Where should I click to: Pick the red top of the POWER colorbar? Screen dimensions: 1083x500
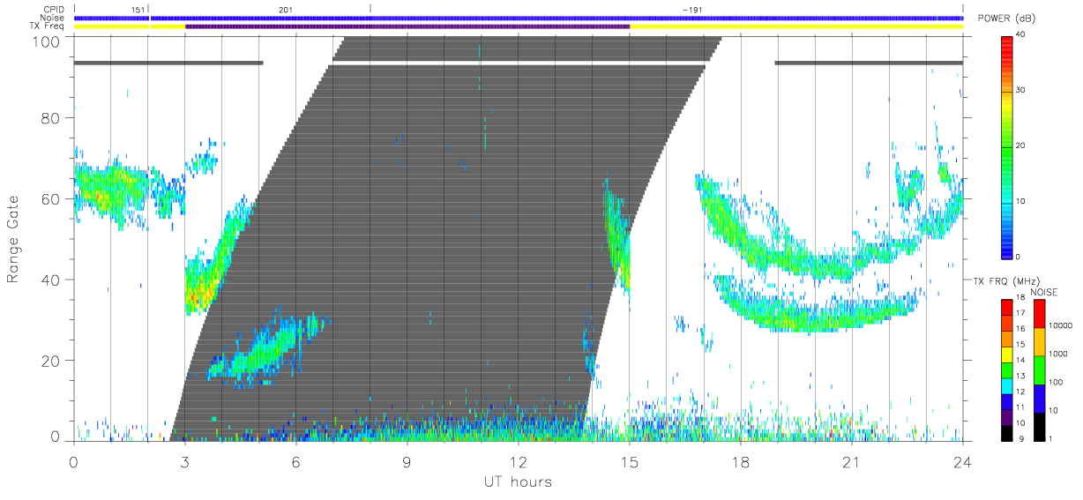click(1007, 42)
